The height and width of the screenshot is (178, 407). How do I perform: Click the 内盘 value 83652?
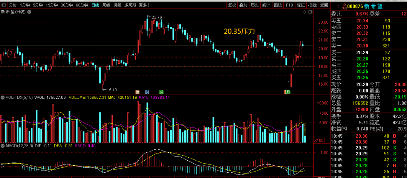coord(400,109)
